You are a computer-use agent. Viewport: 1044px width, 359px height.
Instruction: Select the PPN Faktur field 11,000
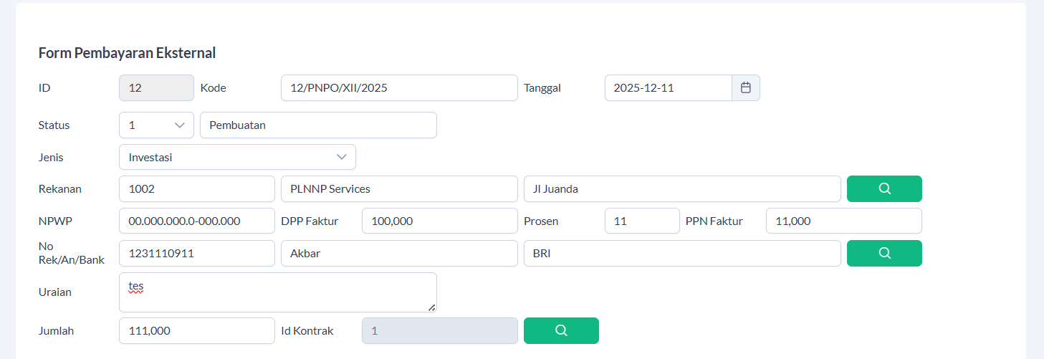[x=843, y=221]
